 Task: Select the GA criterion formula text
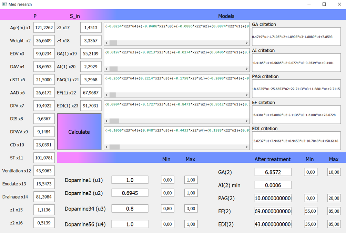point(296,36)
